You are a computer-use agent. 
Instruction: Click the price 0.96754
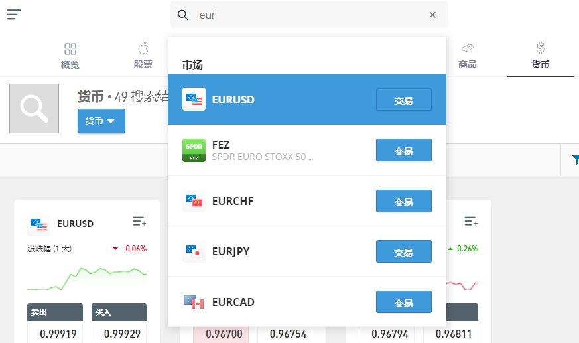tap(288, 334)
